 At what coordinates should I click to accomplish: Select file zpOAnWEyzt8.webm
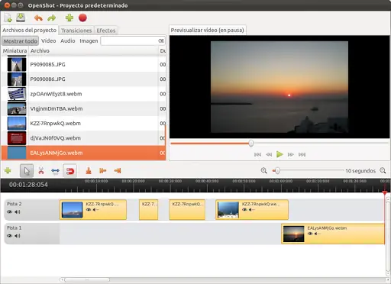(x=83, y=94)
